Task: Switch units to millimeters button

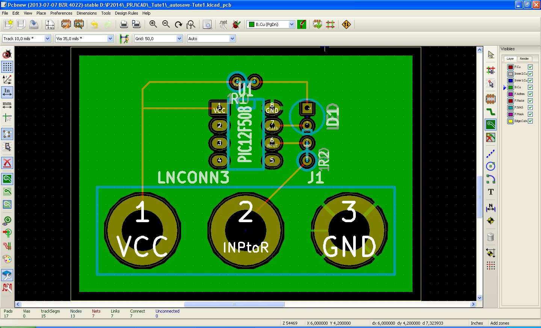Action: click(x=7, y=105)
